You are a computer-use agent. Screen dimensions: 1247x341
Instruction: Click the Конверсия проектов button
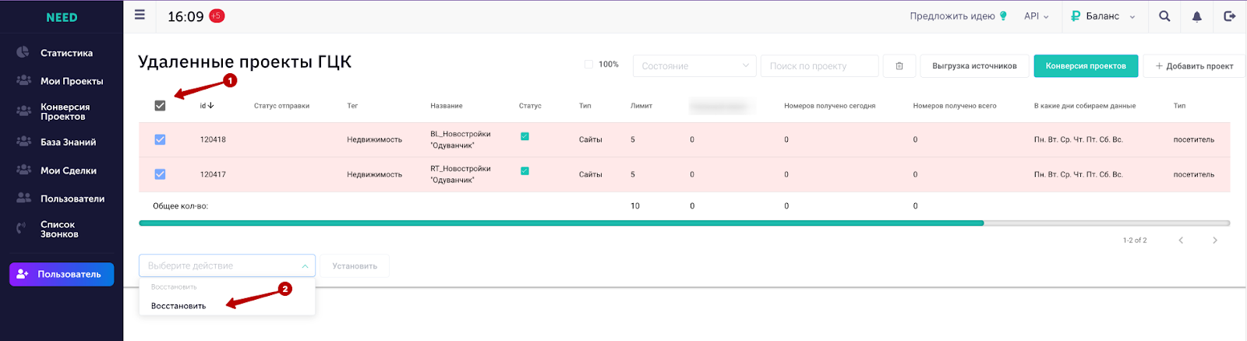[x=1086, y=66]
